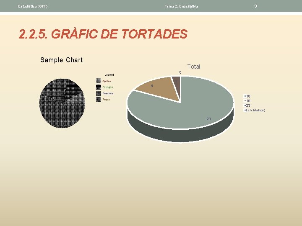Click the "Oranges" legend label
302x226 pixels.
pos(108,87)
